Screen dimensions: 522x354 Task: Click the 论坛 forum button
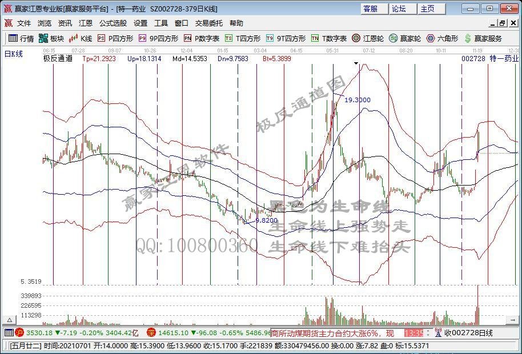click(x=403, y=9)
